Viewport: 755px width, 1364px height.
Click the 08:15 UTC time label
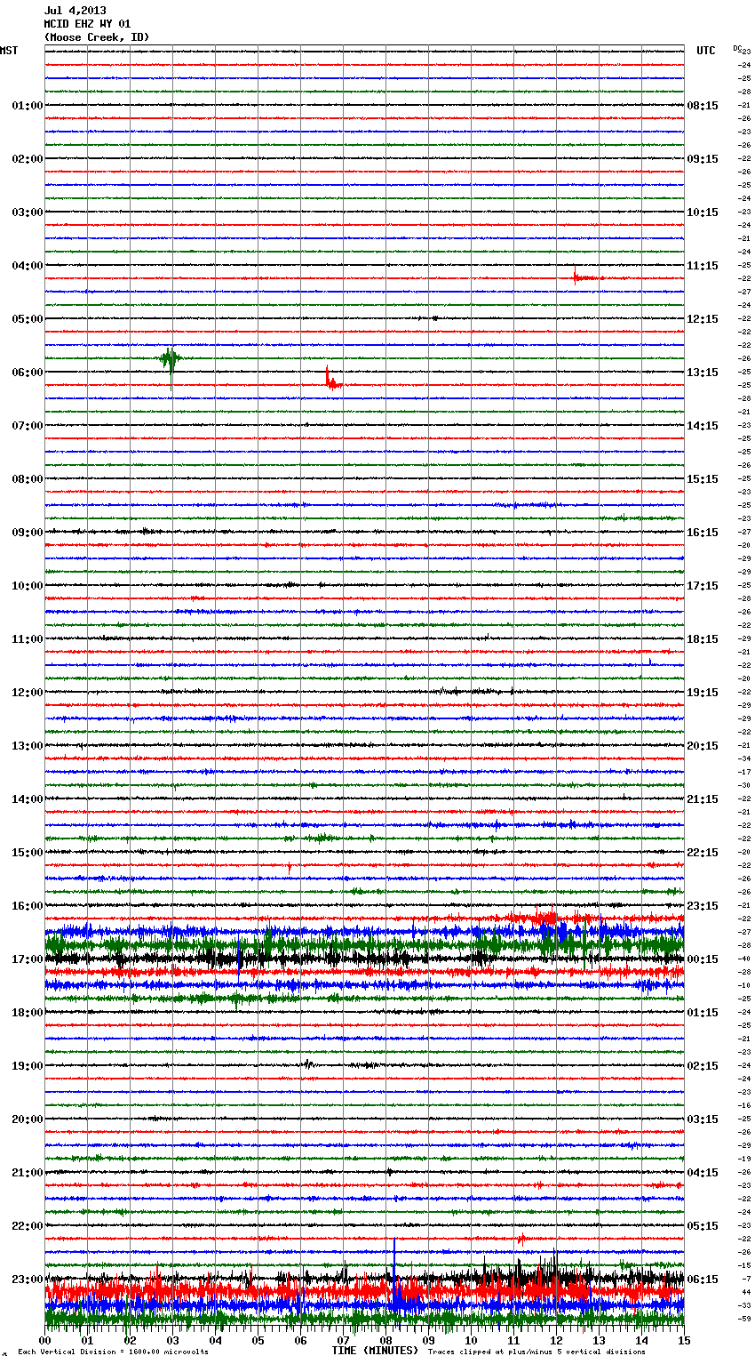703,105
